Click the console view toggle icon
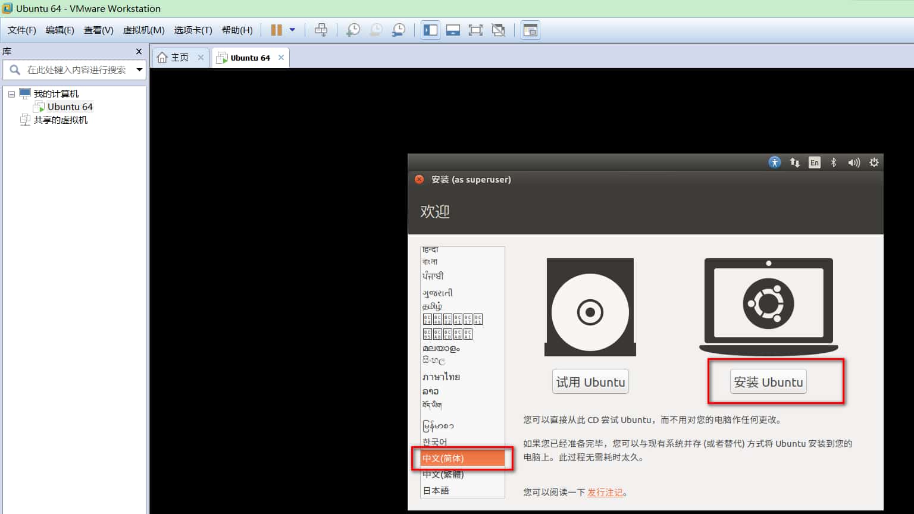Viewport: 914px width, 514px height. point(530,30)
